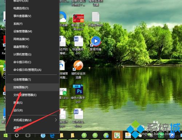Open 事件查看器(V) in the menu

tap(32, 16)
